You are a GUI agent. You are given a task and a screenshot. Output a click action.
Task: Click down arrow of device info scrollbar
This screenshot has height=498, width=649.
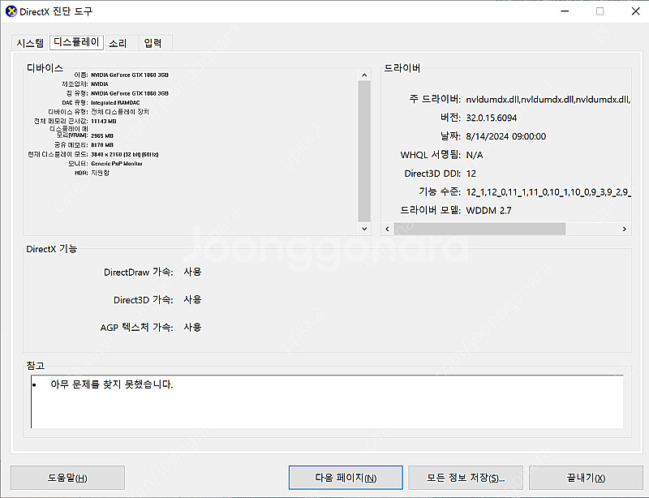tap(364, 229)
